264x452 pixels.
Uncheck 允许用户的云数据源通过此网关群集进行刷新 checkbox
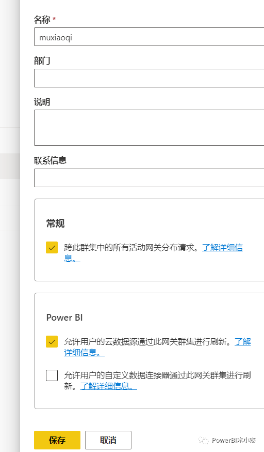[52, 342]
